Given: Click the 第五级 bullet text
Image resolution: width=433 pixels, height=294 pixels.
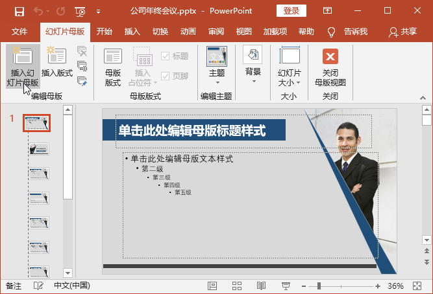Looking at the screenshot, I should (183, 192).
